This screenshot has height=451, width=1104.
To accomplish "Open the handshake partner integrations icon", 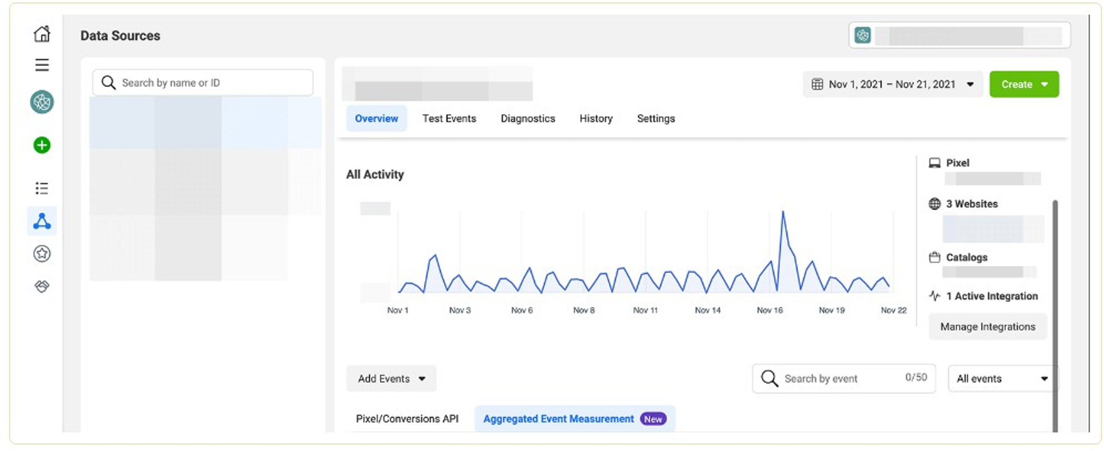I will point(42,286).
